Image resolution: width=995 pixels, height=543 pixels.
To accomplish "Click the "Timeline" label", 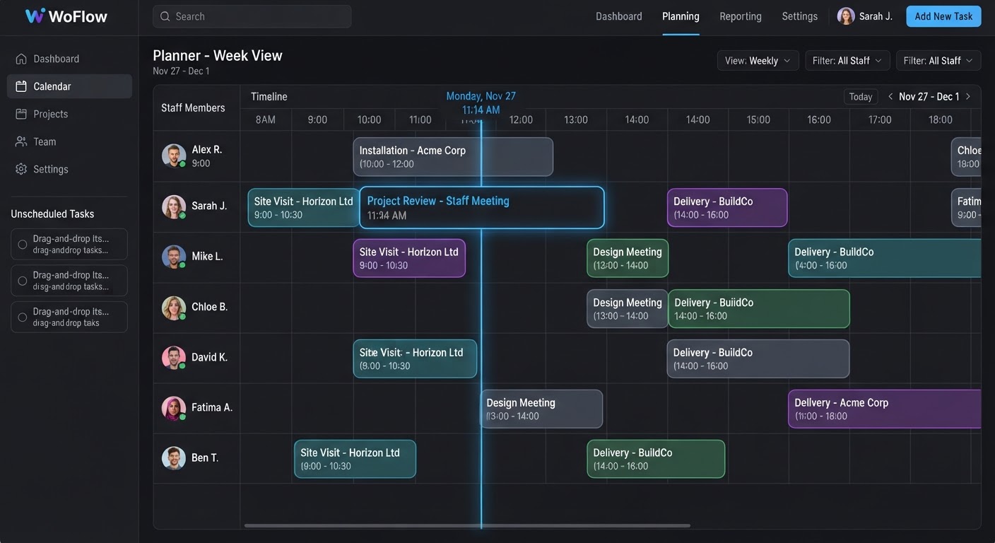I will coord(269,97).
